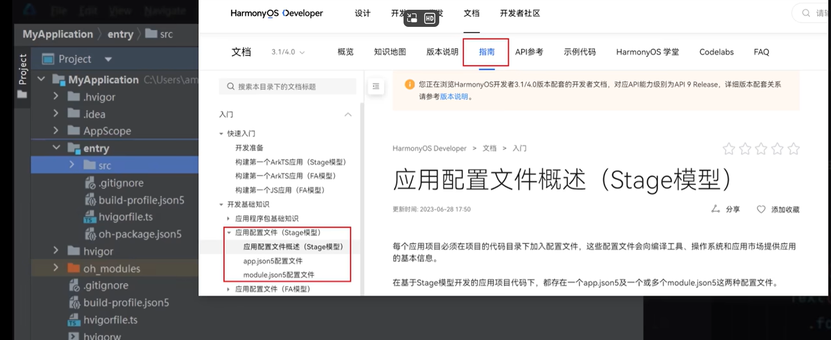Collapse the entry folder in project tree

pyautogui.click(x=56, y=148)
